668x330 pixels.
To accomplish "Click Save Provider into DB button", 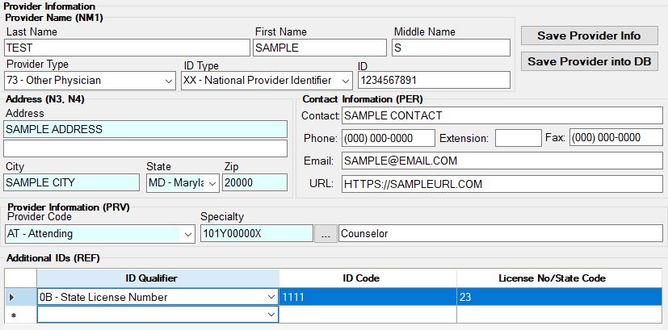I will tap(589, 61).
